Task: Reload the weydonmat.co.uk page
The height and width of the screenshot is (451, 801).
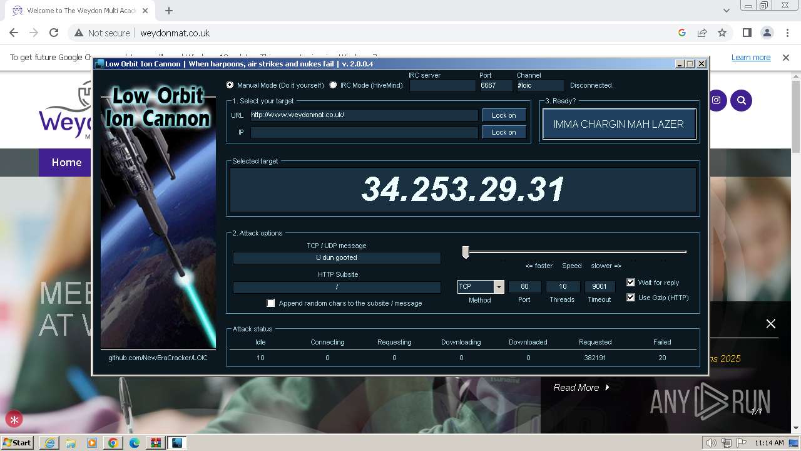Action: [54, 33]
